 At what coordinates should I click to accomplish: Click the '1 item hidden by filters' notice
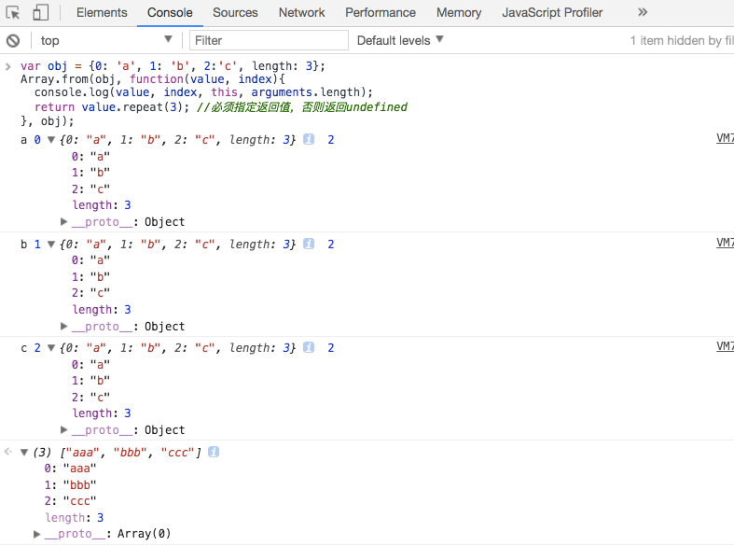pyautogui.click(x=682, y=41)
